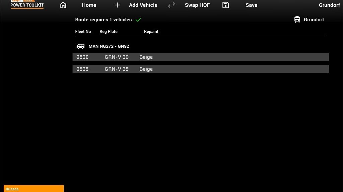Select the MAN NG272 - GN92 group heading
The image size is (343, 192).
point(109,46)
